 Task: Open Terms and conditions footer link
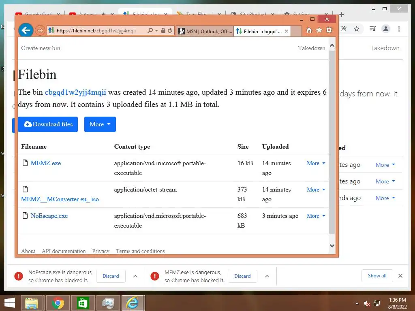140,251
